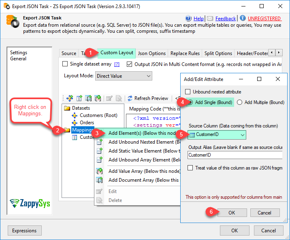Click the Datasets folder icon
The width and height of the screenshot is (290, 240).
(67, 108)
